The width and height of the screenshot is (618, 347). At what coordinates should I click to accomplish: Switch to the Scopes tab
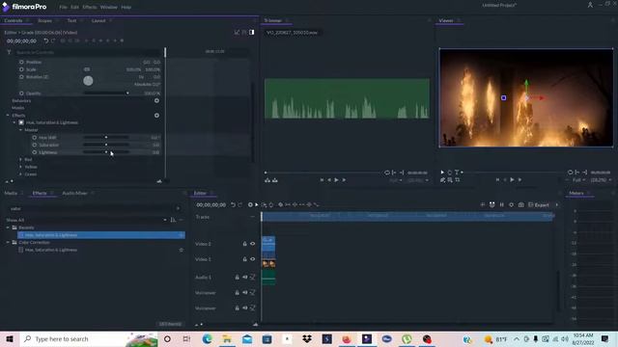45,20
